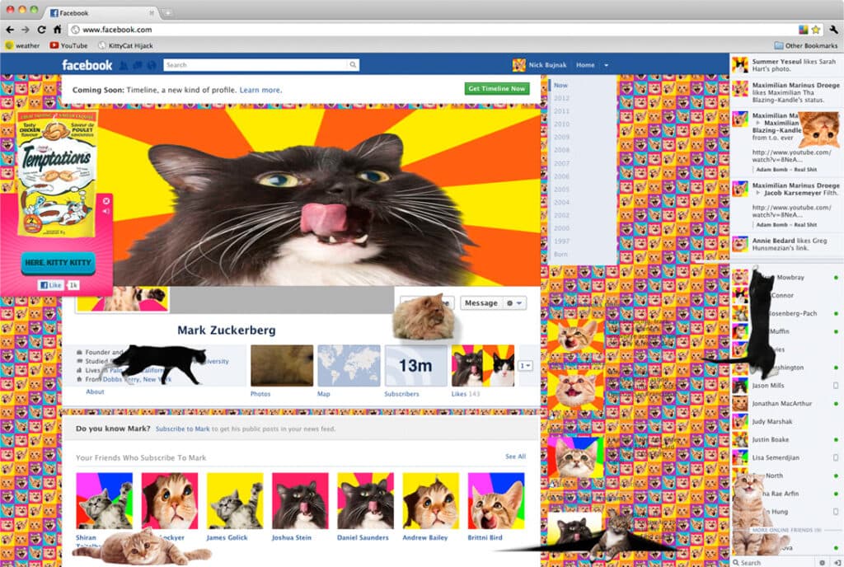Screen dimensions: 844x567
Task: Open the About link on profile
Action: tap(95, 391)
